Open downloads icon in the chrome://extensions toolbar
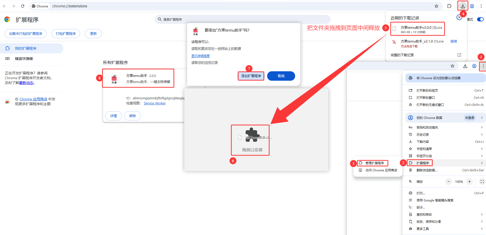 [463, 6]
